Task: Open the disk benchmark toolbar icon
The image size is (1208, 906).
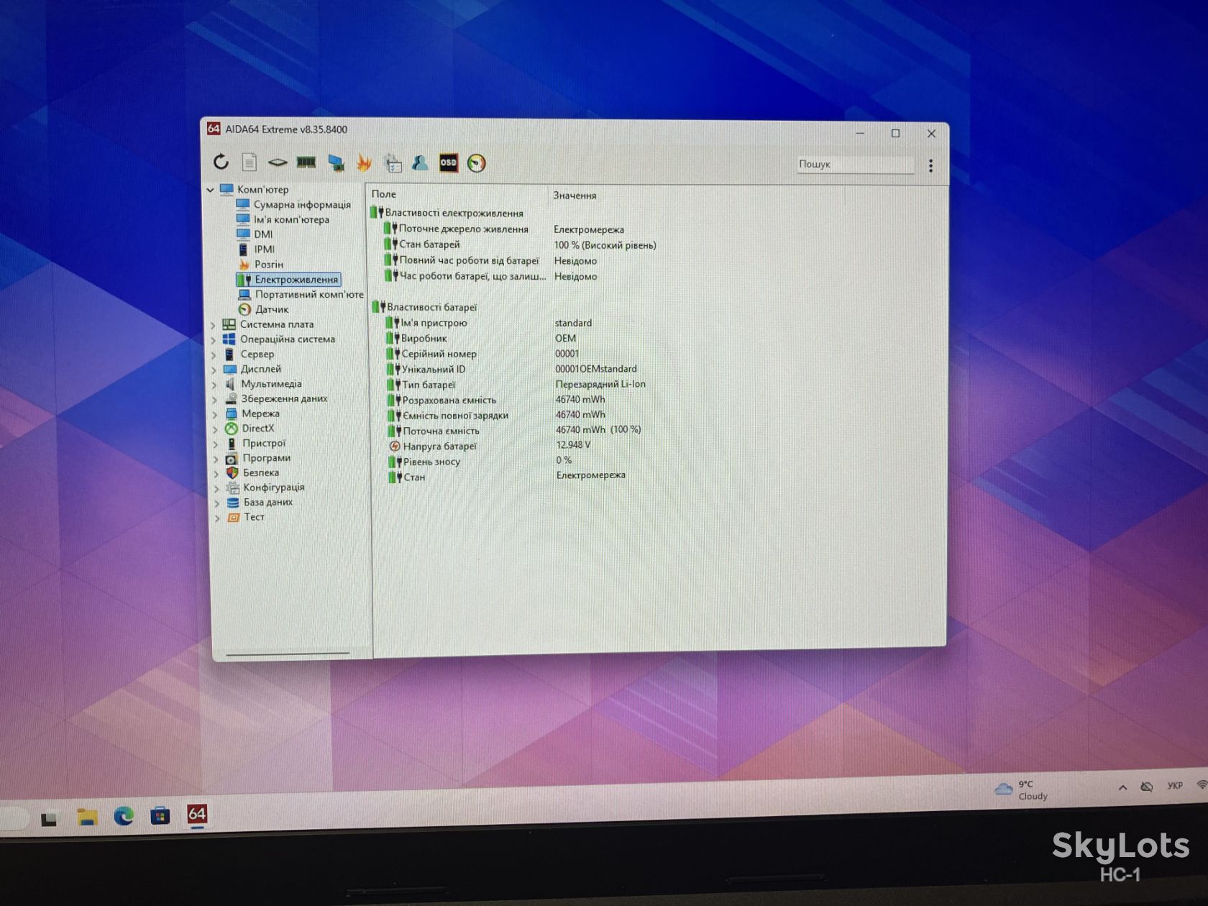Action: [278, 163]
